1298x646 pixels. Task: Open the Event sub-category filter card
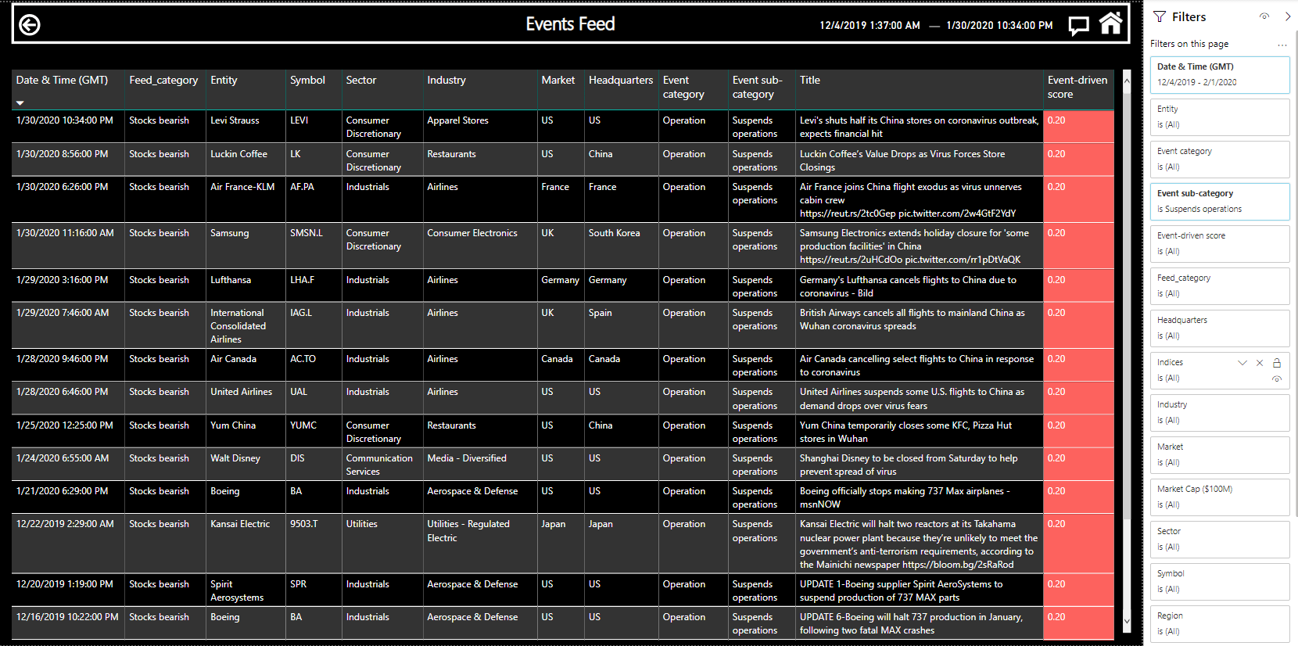1220,202
